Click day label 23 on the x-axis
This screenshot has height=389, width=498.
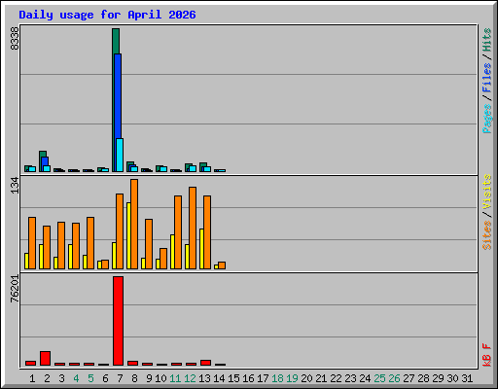click(x=350, y=378)
